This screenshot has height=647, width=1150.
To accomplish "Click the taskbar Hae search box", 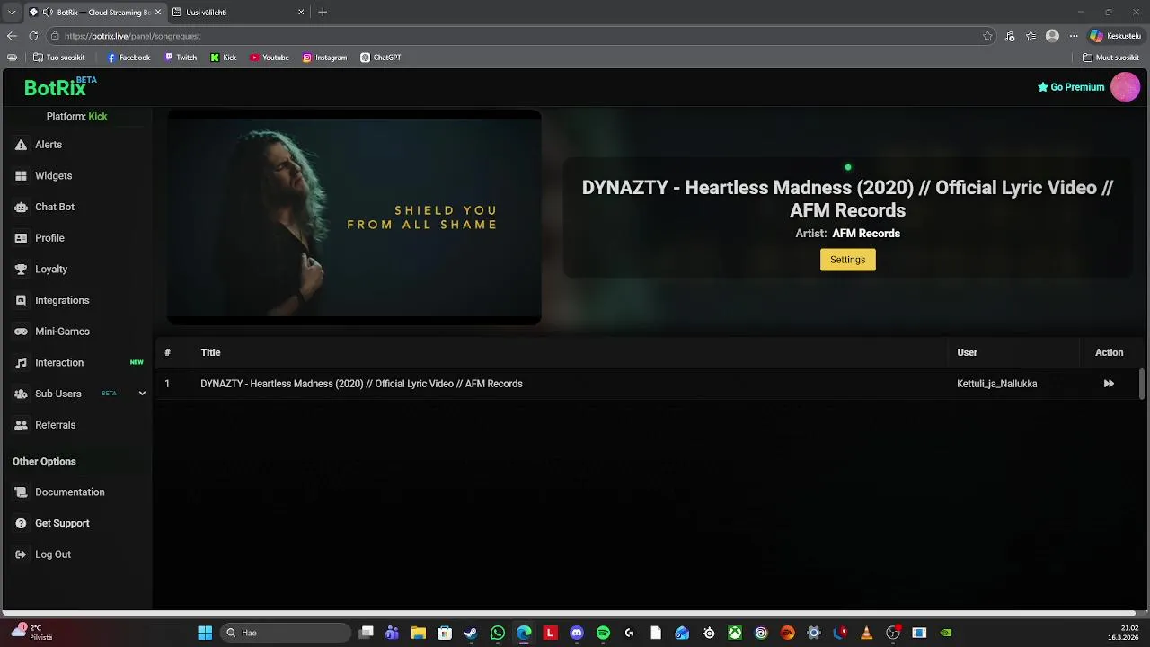I will [x=286, y=633].
